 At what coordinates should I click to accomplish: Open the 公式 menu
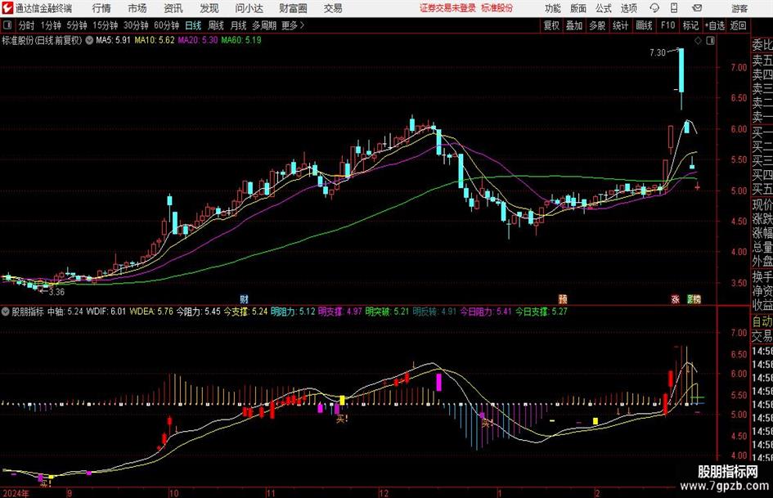tap(604, 8)
